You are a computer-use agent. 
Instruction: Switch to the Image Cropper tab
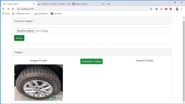[x=19, y=4]
